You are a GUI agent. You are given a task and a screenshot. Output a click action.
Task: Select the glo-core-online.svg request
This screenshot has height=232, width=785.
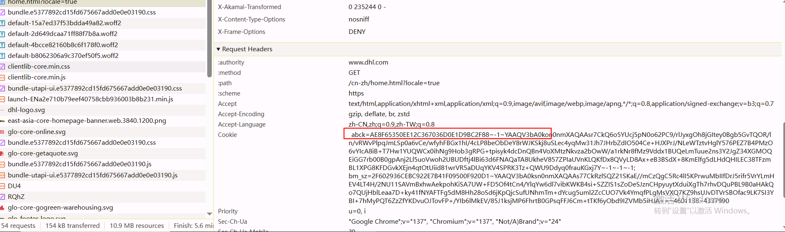(x=103, y=132)
